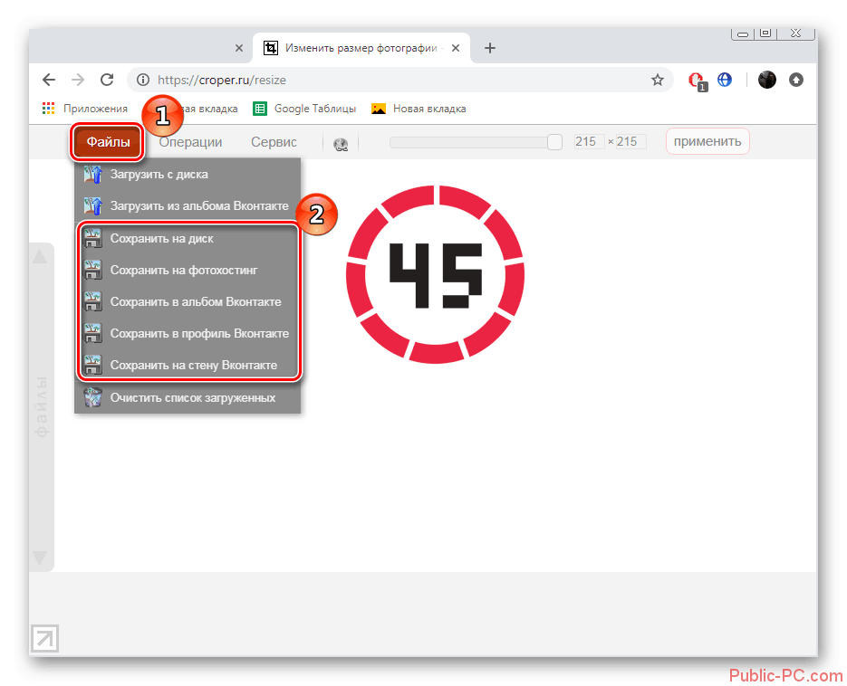Choose Сохранить на фотохостинг
The width and height of the screenshot is (847, 686).
pyautogui.click(x=188, y=270)
